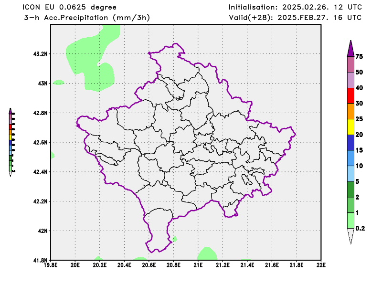Click the 'Initialisation: 2025.02.26. 12 UTC' text
Viewport: 382px width, 295px height.
click(295, 7)
